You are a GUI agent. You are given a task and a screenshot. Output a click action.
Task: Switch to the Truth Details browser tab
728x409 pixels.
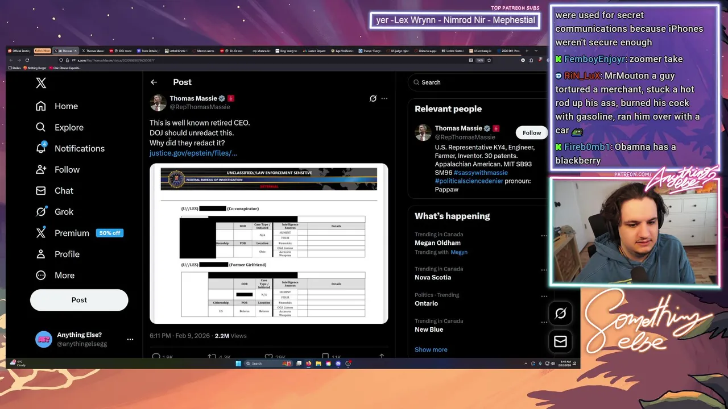[x=148, y=51]
